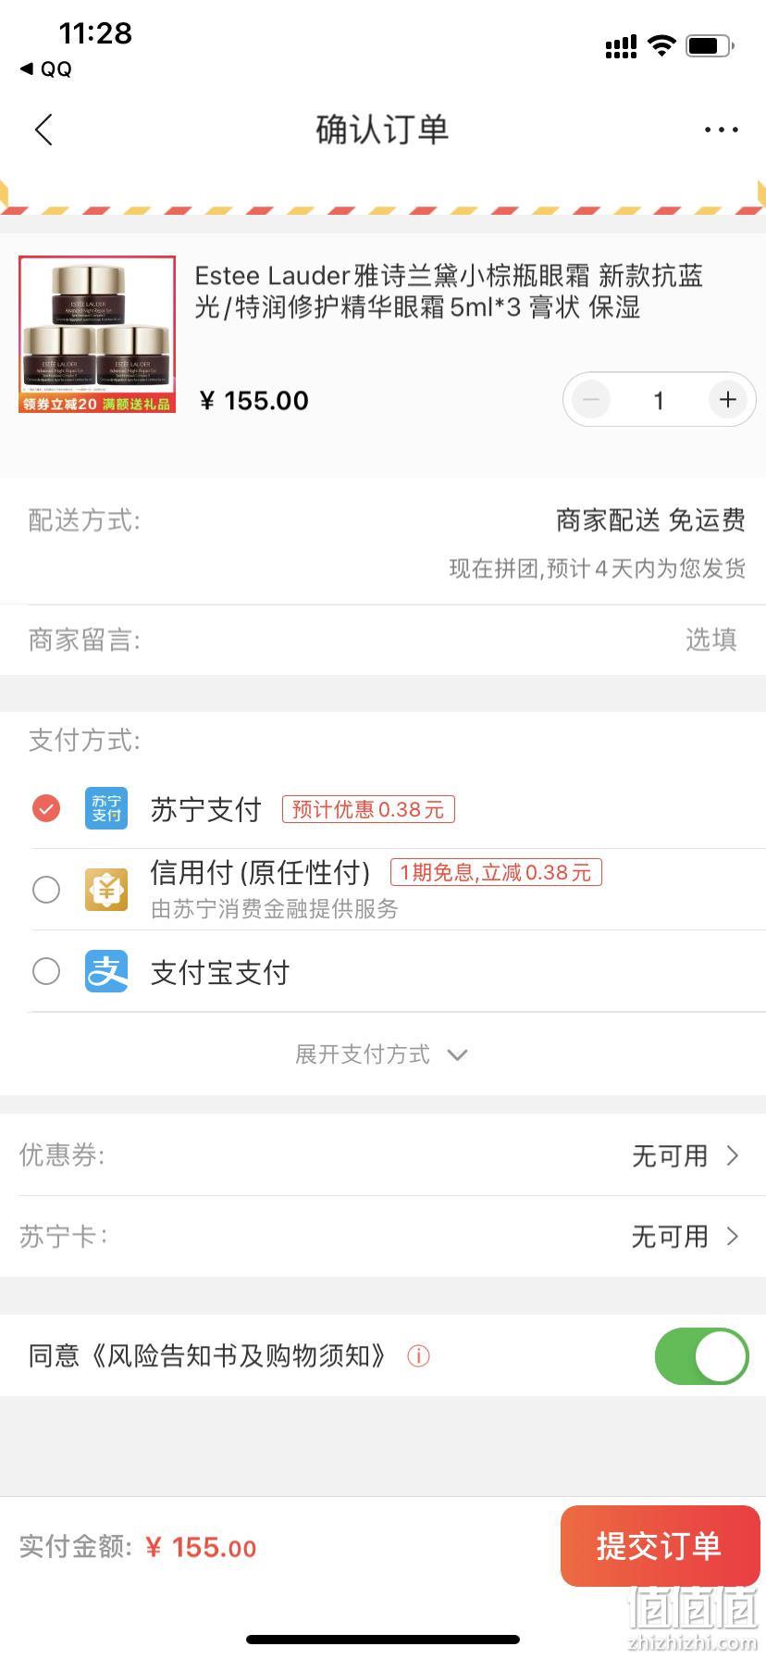Submit order with 提交订单 button

click(660, 1546)
